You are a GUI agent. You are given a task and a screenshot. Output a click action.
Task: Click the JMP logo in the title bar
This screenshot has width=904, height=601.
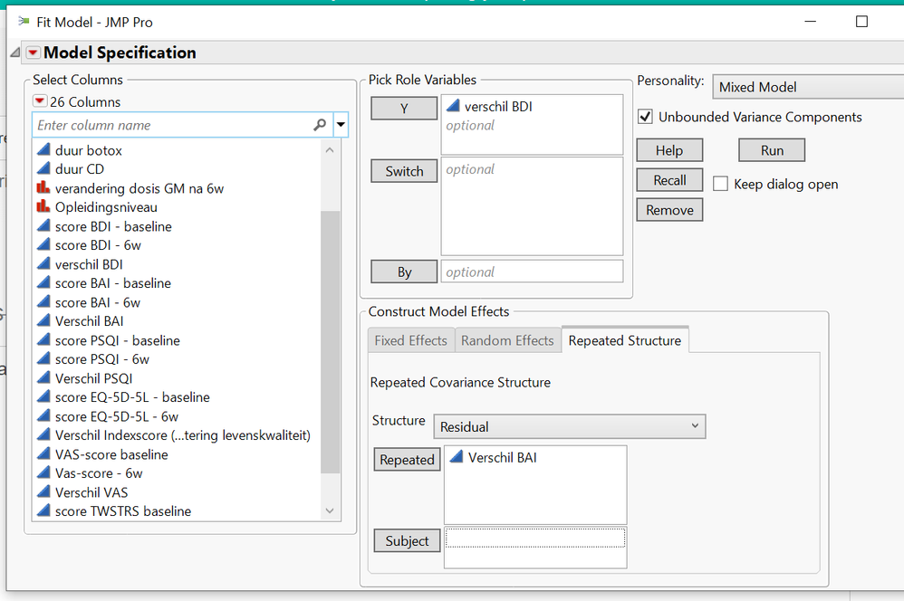(x=22, y=21)
